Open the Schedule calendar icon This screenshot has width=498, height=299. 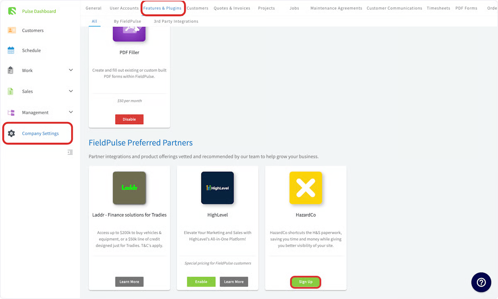pyautogui.click(x=11, y=50)
